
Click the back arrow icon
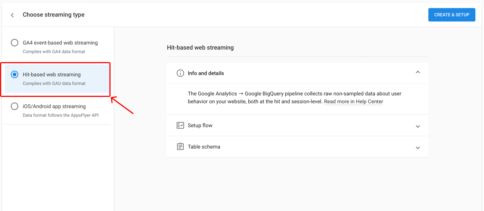click(12, 15)
